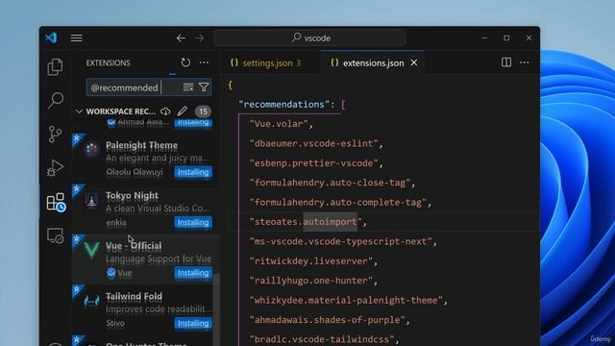Click the 15 recommendations count badge
615x346 pixels.
pos(203,111)
